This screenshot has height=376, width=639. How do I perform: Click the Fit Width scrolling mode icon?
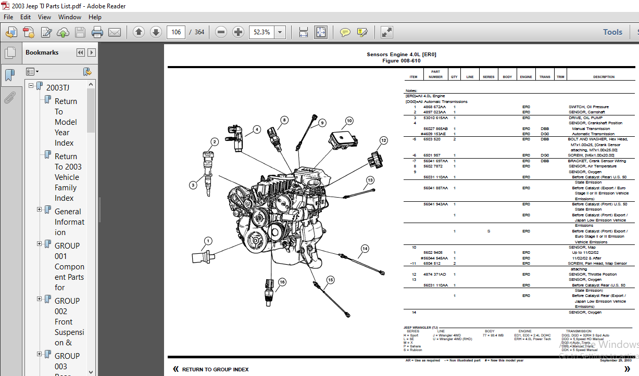click(x=304, y=32)
